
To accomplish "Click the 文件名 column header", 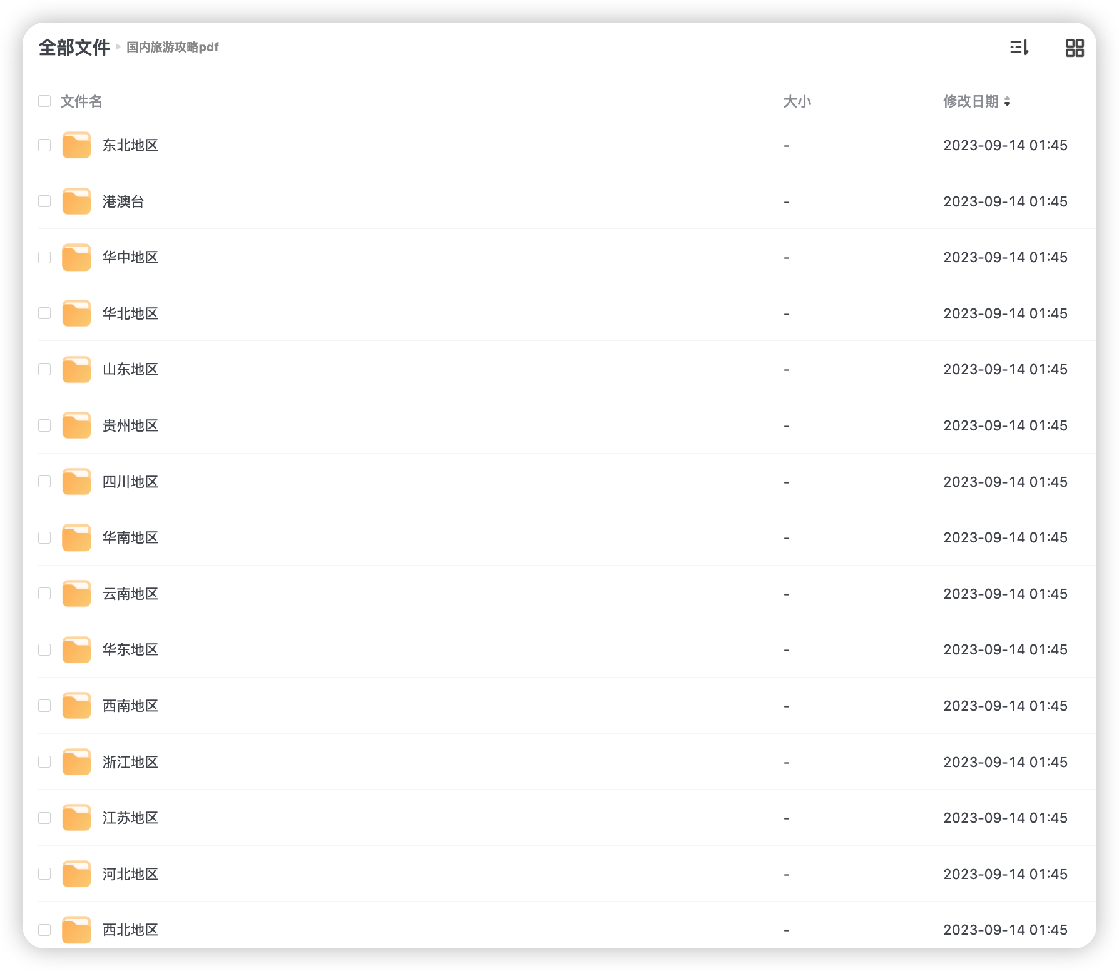I will pos(81,101).
